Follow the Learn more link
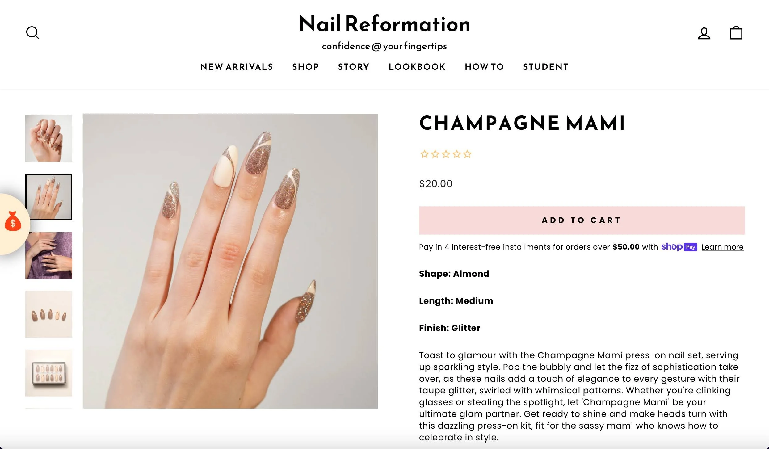Screen dimensions: 769x449 [722, 247]
